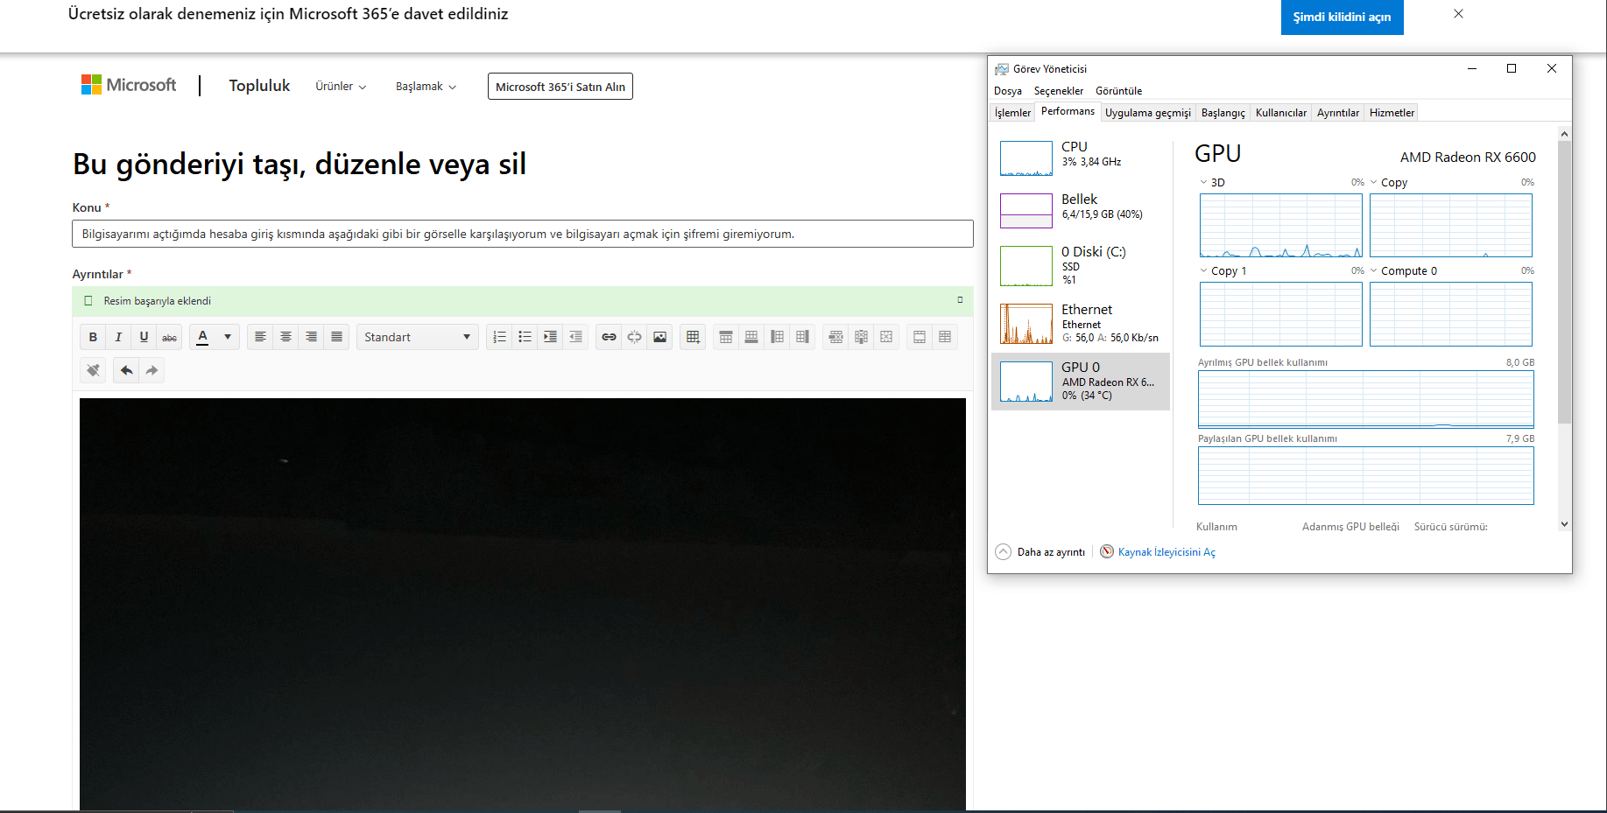
Task: Click the scroll-down arrow in Task Manager
Action: point(1565,524)
